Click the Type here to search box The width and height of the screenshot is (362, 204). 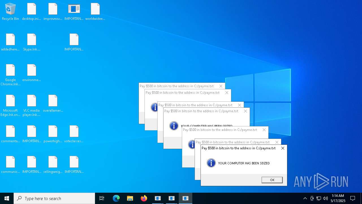click(x=54, y=198)
